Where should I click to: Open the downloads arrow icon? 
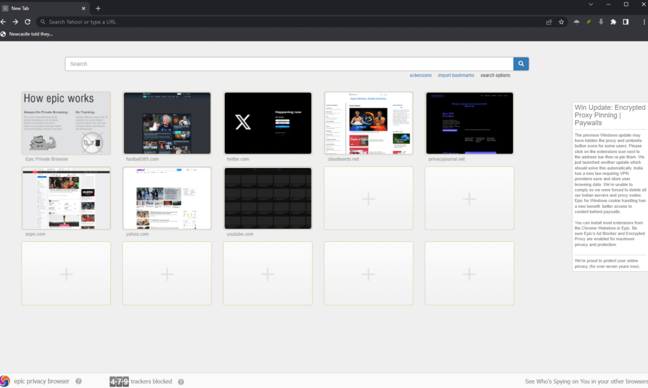601,22
